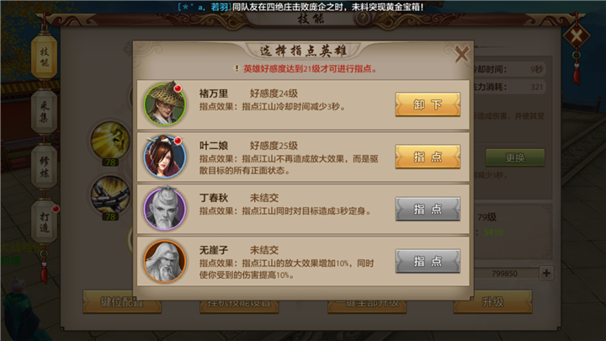
Task: Click grey 指点 button for 无崖子
Action: [428, 261]
